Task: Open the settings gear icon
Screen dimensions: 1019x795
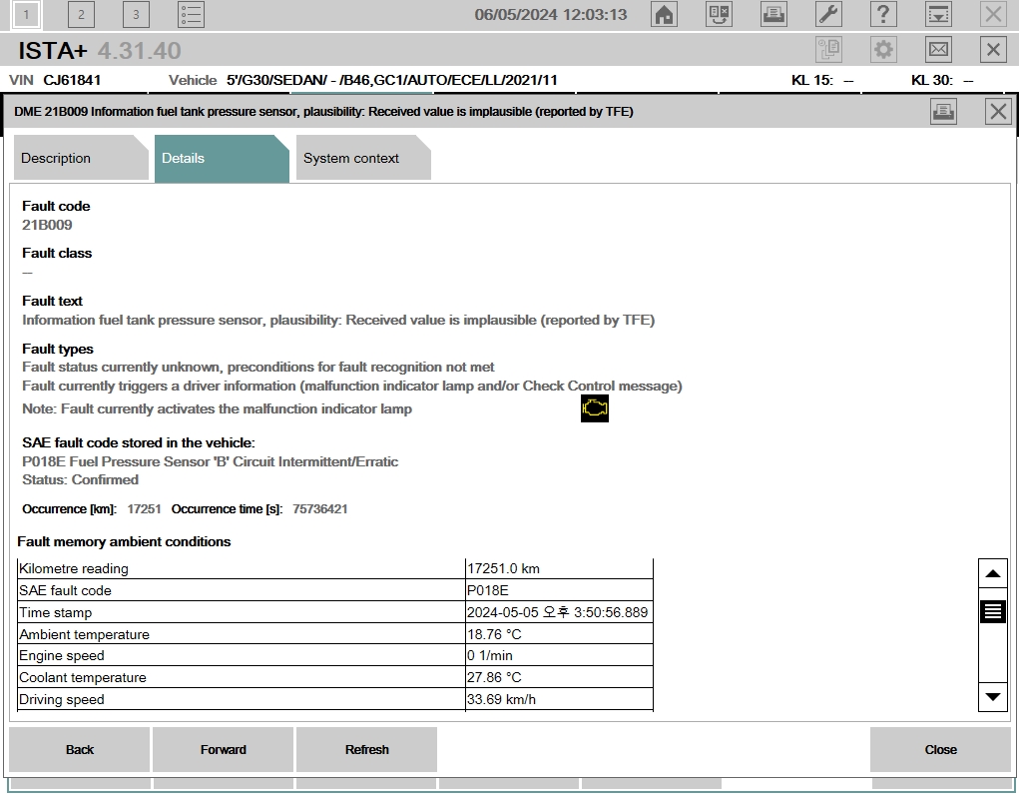Action: [x=883, y=50]
